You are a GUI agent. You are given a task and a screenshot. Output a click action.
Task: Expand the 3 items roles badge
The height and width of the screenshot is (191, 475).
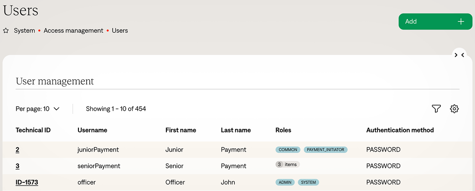coord(287,165)
